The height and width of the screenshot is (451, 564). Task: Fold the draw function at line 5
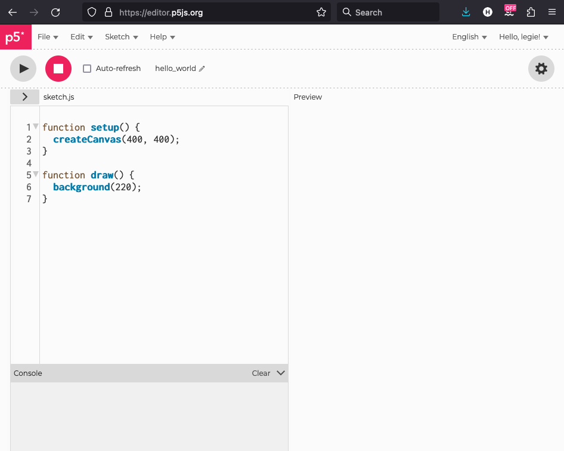coord(36,174)
